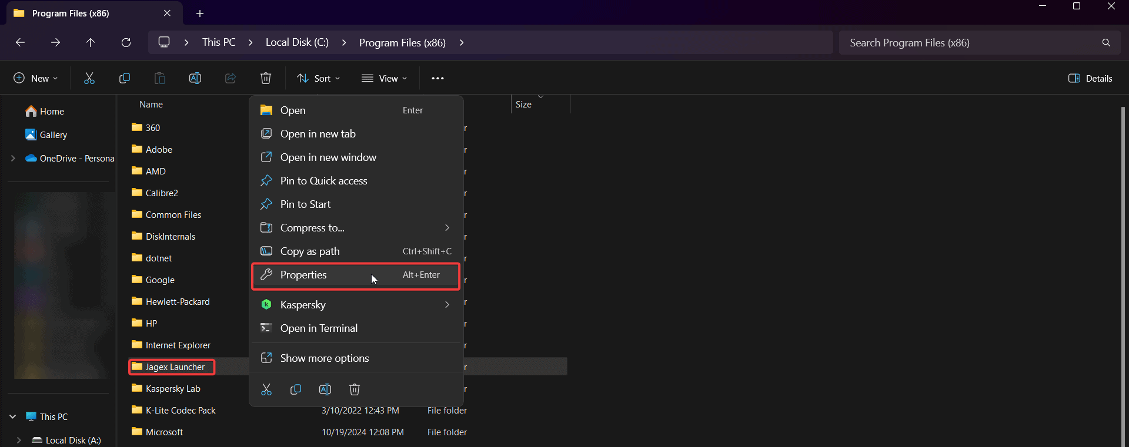1129x447 pixels.
Task: Open the See more three-dots menu
Action: coord(437,78)
